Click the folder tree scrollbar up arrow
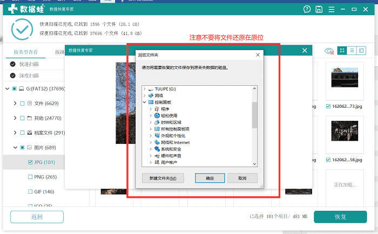The width and height of the screenshot is (378, 234). (x=254, y=88)
